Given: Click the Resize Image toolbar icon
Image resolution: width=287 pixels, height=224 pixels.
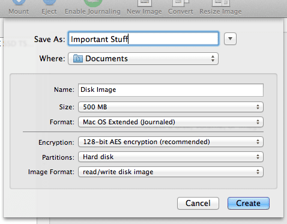Looking at the screenshot, I should (x=221, y=3).
